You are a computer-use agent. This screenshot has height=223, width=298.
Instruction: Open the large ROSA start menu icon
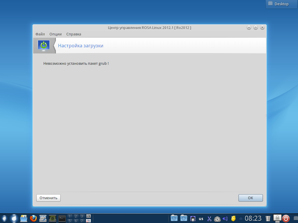tap(14, 218)
